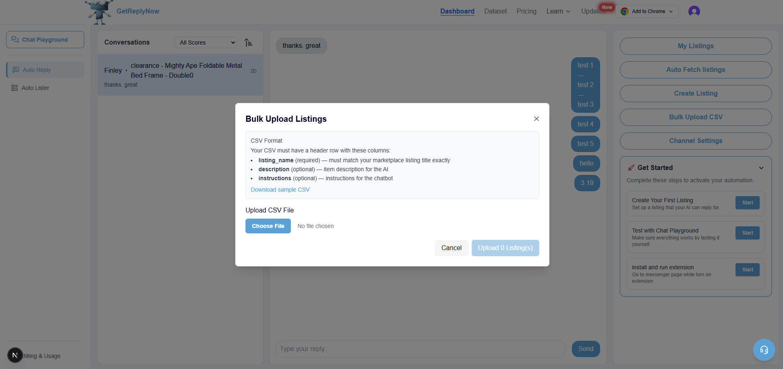
Task: Click the sort order icon above conversations
Action: [x=248, y=42]
